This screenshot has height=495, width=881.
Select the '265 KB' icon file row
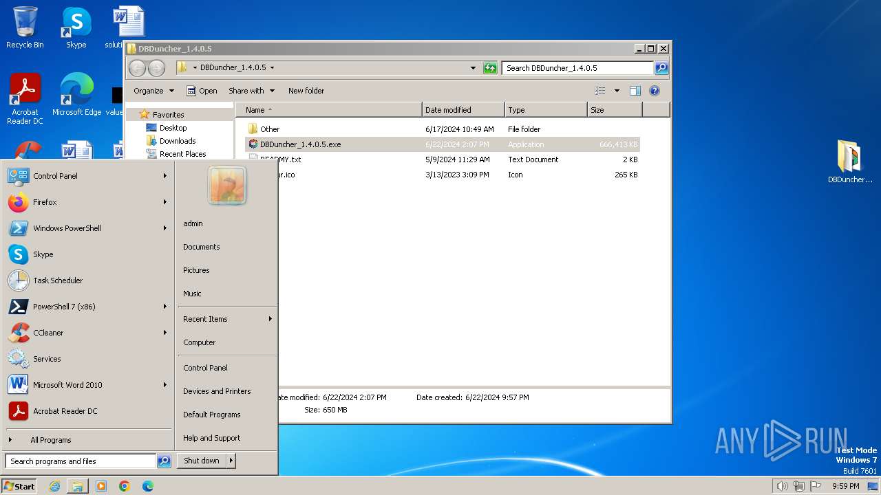point(443,175)
